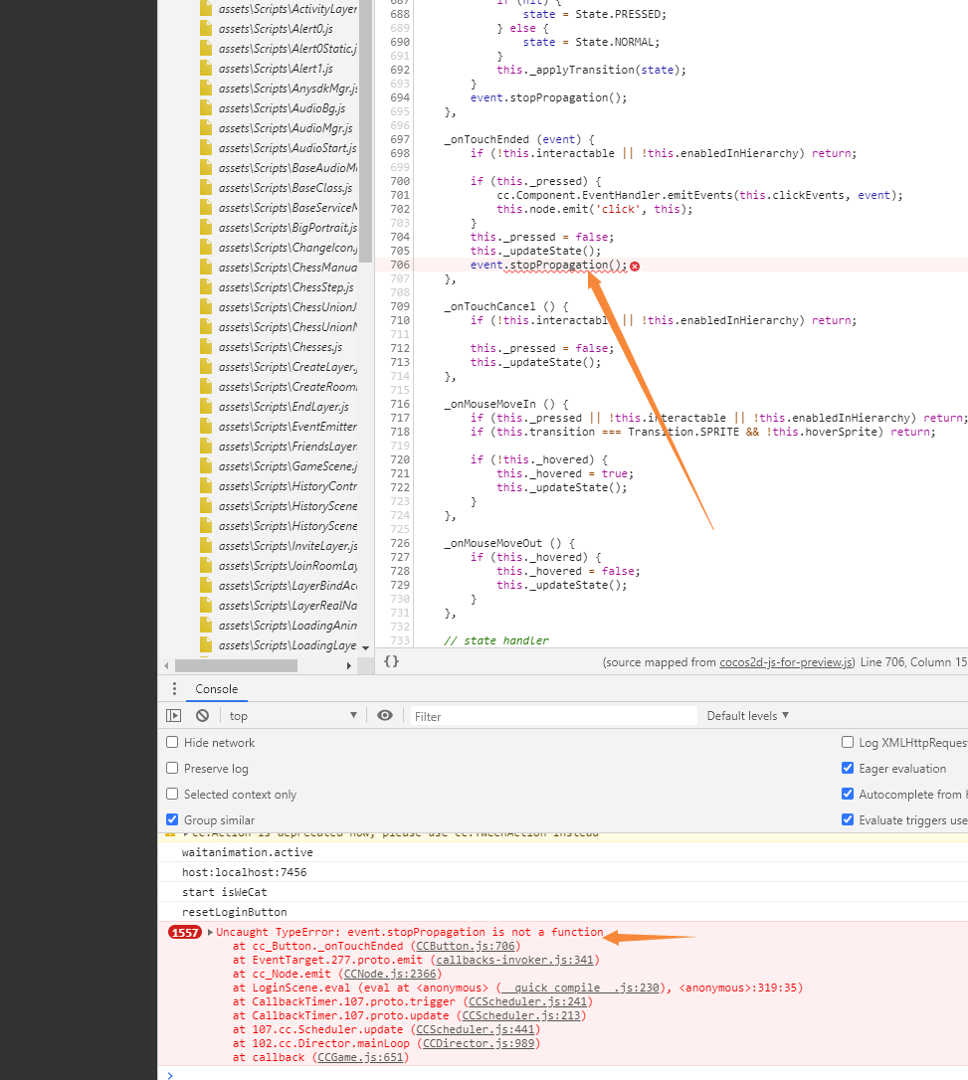Image resolution: width=968 pixels, height=1080 pixels.
Task: Click file icon beside AudioBg.js
Action: 205,108
